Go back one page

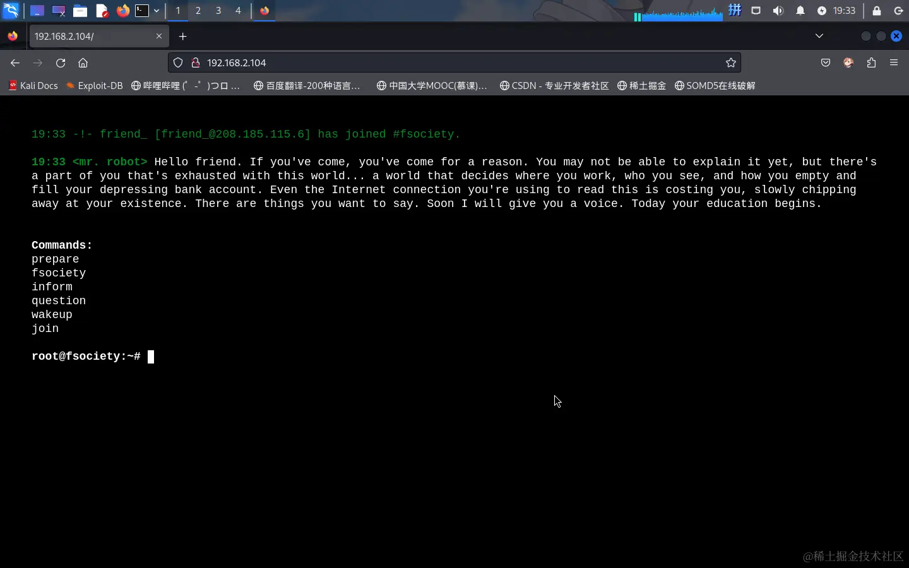click(15, 62)
